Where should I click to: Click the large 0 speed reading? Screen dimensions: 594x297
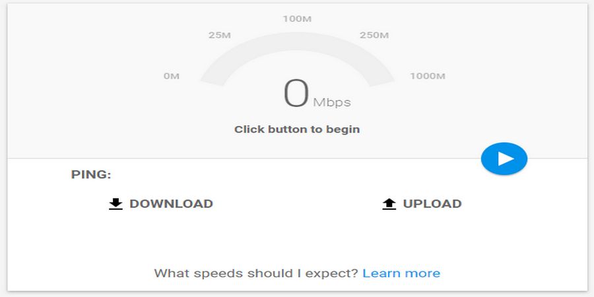[x=296, y=94]
